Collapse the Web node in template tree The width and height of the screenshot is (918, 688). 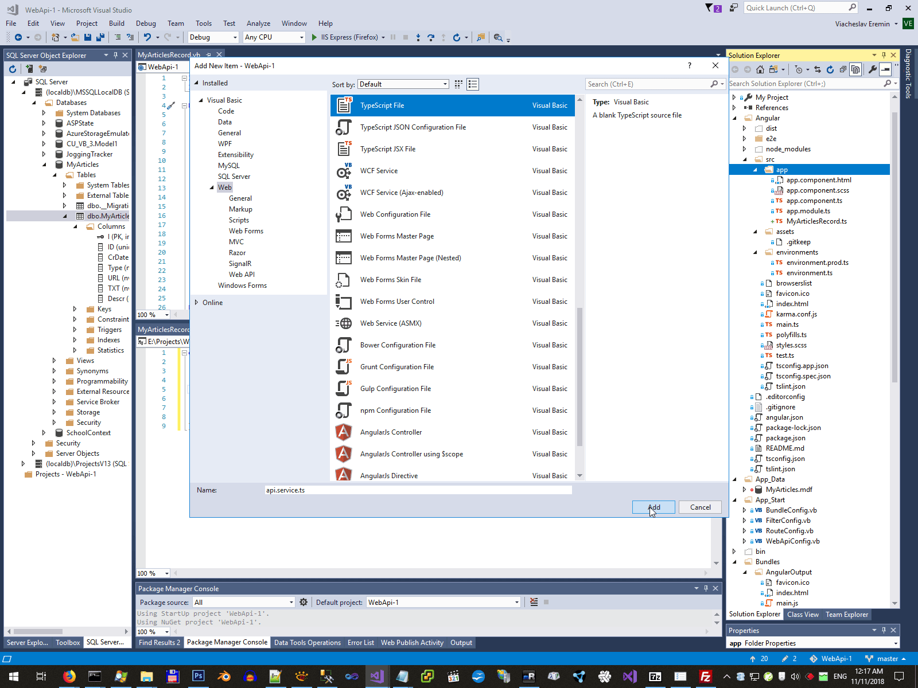pyautogui.click(x=212, y=187)
